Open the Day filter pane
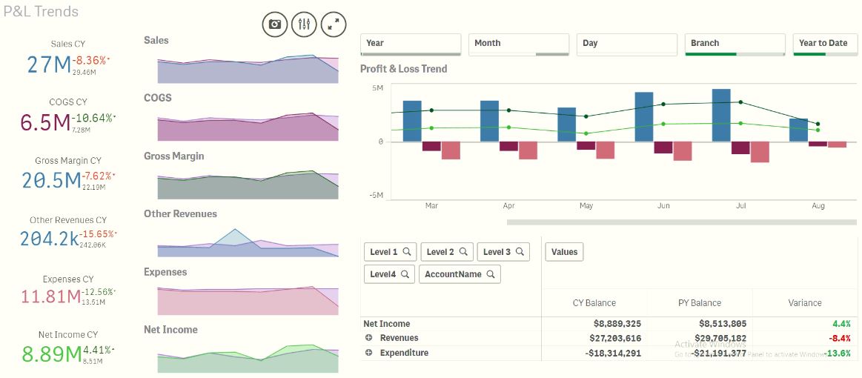Image resolution: width=862 pixels, height=378 pixels. pyautogui.click(x=627, y=44)
